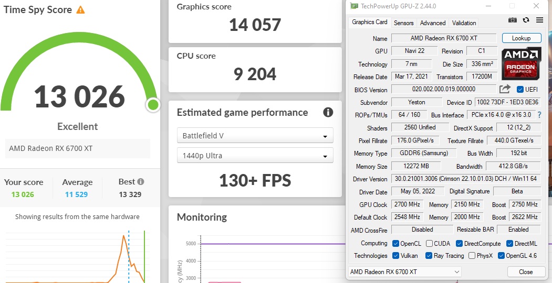Click the GPU-Z title bar app icon
The width and height of the screenshot is (552, 283).
(x=354, y=6)
